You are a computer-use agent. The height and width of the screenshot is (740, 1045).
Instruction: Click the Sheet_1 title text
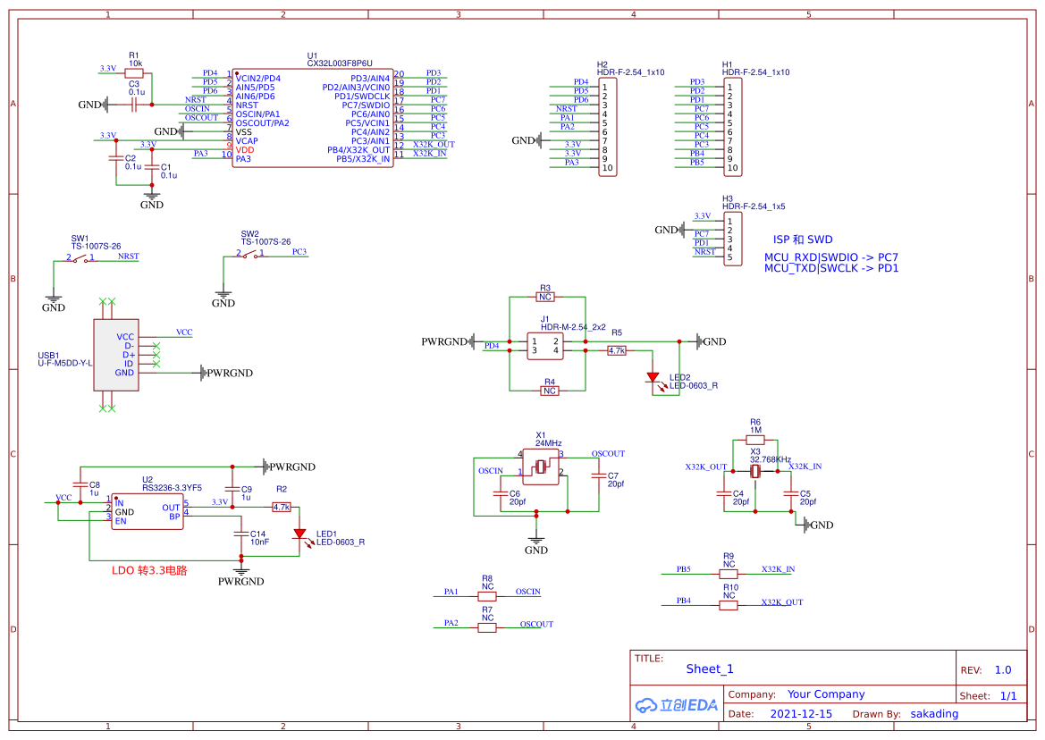tap(710, 669)
